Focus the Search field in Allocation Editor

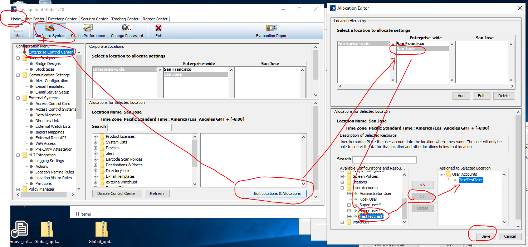[x=384, y=160]
